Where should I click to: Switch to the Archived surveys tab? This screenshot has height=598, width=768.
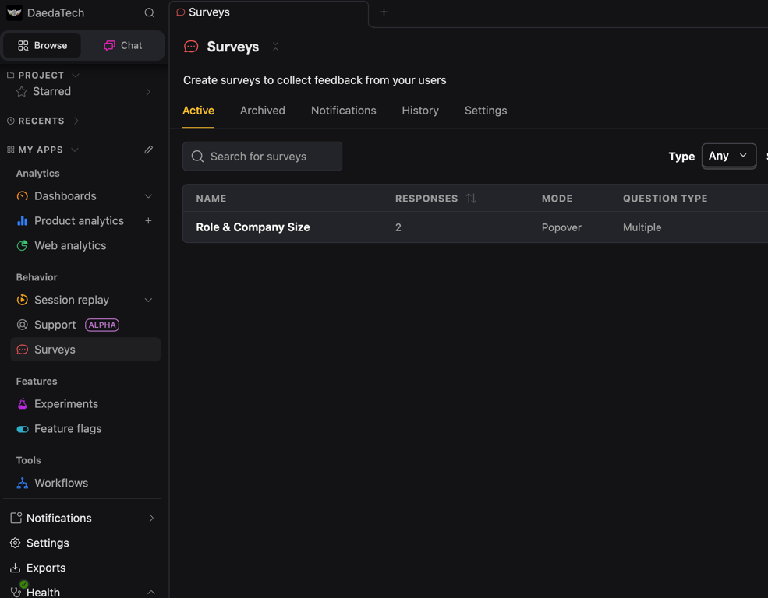coord(262,110)
